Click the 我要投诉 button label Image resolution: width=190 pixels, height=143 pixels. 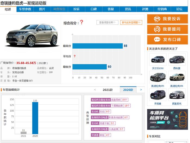172,19
